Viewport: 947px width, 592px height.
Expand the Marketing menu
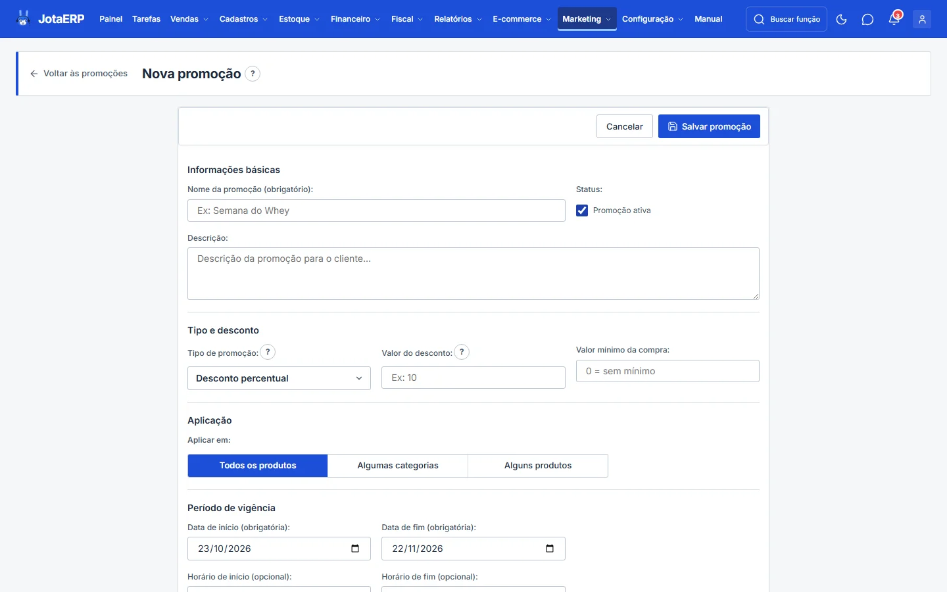587,19
